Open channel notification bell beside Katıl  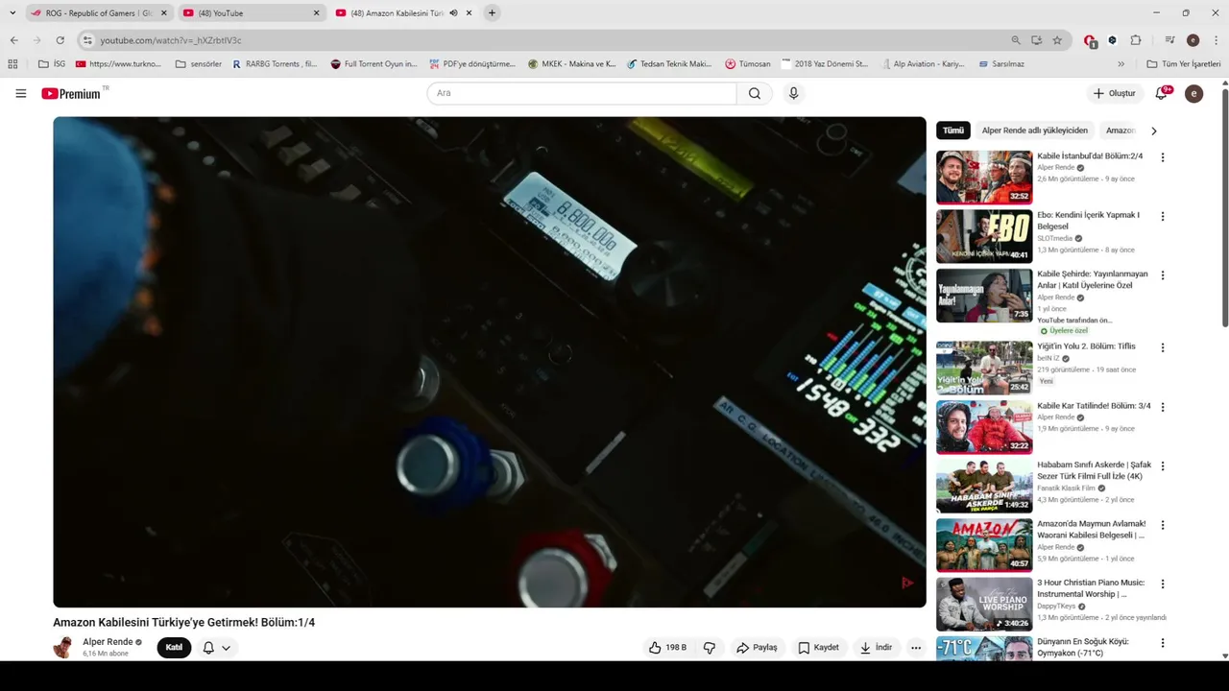208,648
